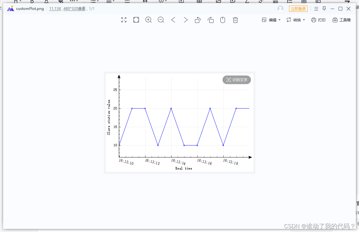Go to the previous image
The image size is (359, 232).
pyautogui.click(x=173, y=20)
